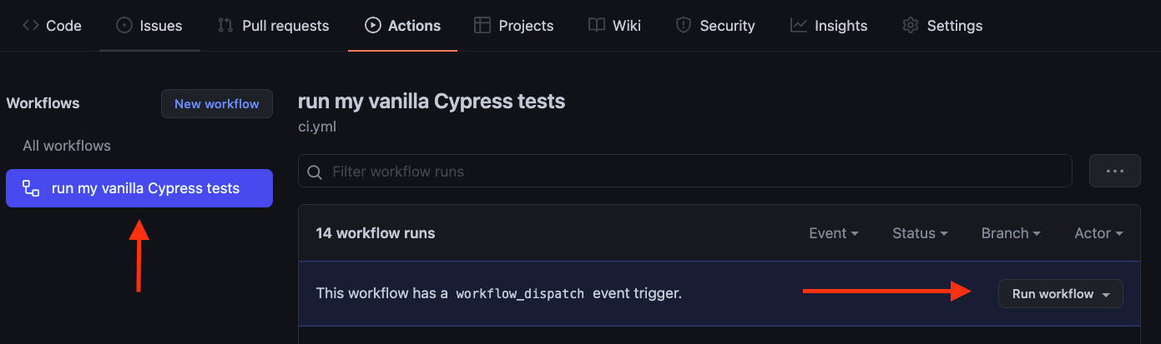Open the Run workflow dropdown
This screenshot has height=344, width=1161.
(1061, 294)
